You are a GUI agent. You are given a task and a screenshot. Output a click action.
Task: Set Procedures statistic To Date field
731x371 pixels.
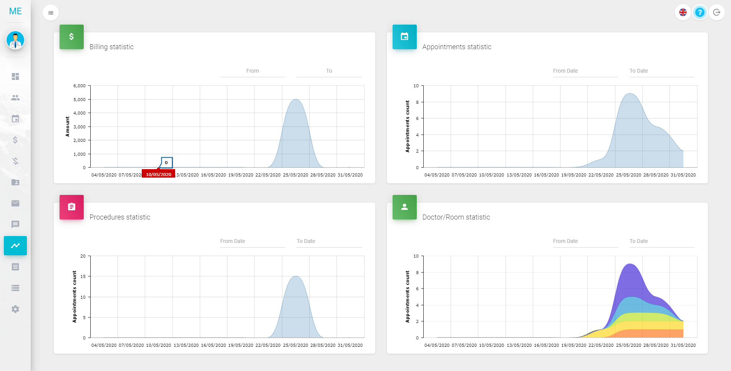point(329,241)
